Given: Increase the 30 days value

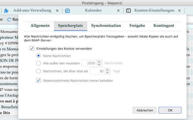Looking at the screenshot, I should [107, 70].
